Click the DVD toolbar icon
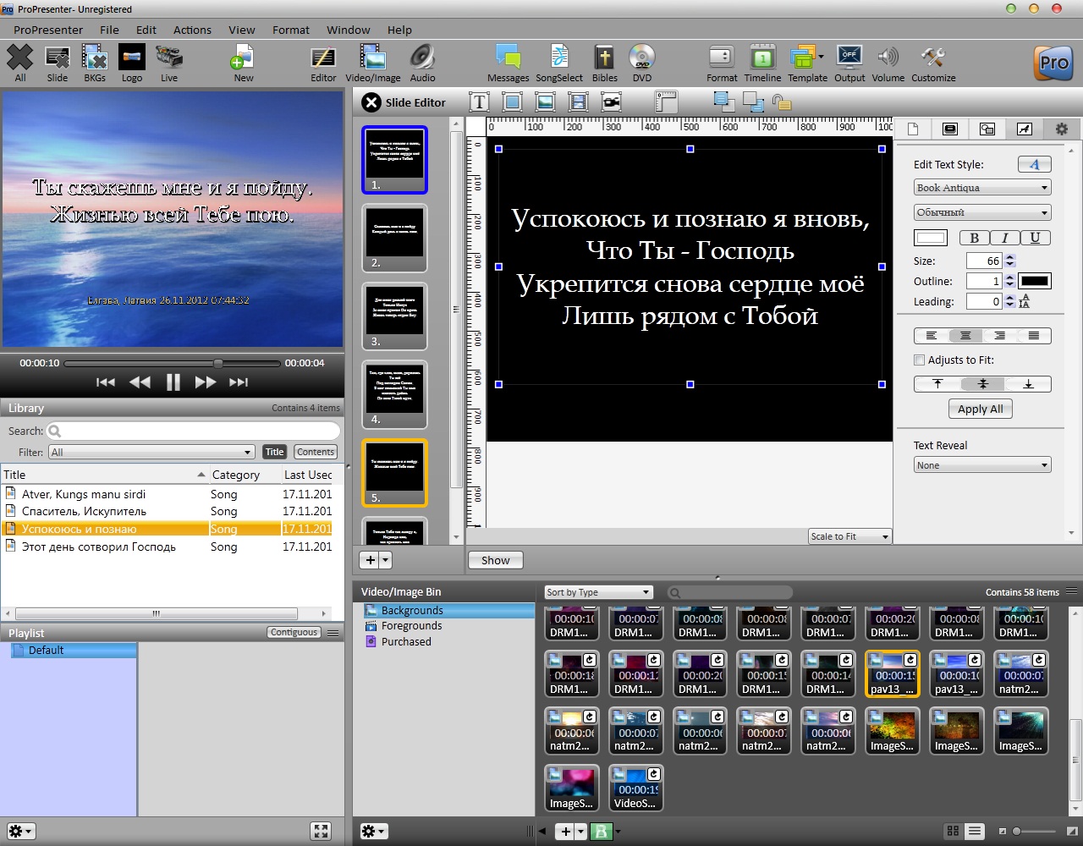 (642, 58)
